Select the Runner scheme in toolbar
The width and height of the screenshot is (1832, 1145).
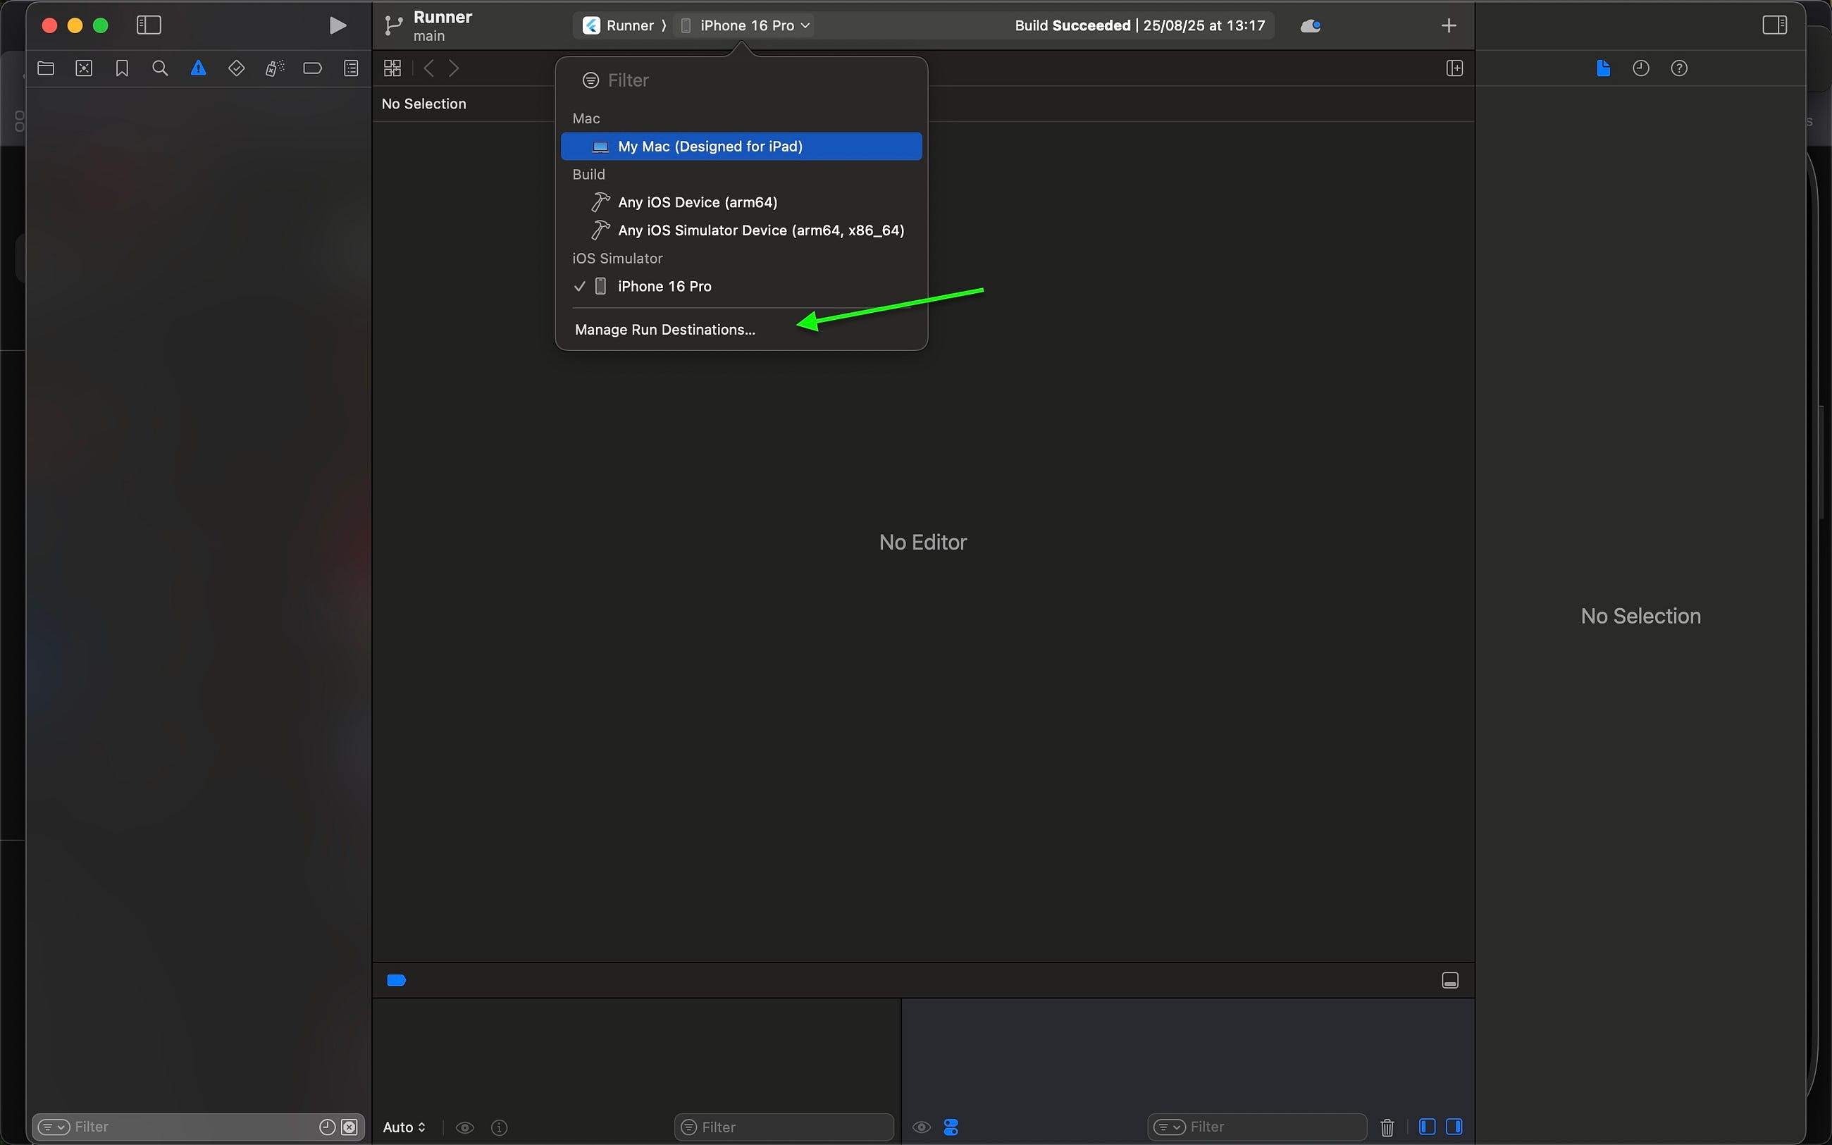click(619, 26)
